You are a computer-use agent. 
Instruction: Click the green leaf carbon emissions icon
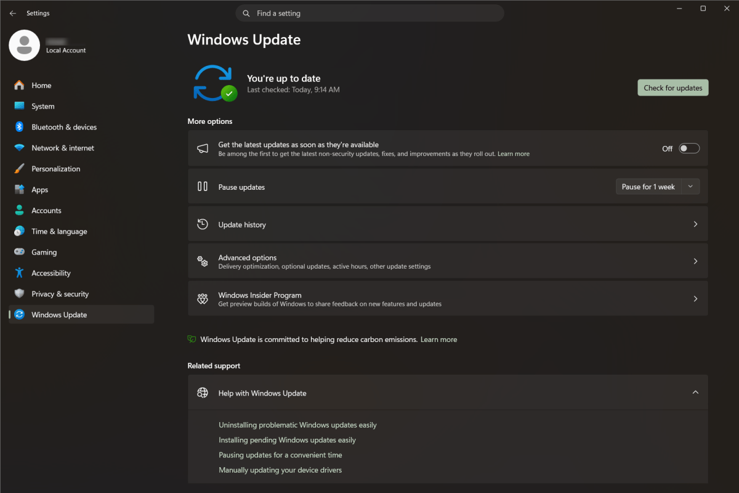click(x=192, y=339)
